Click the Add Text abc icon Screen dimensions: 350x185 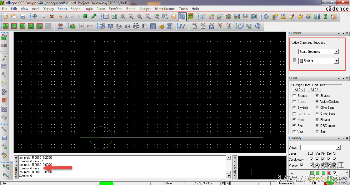pyautogui.click(x=4, y=146)
